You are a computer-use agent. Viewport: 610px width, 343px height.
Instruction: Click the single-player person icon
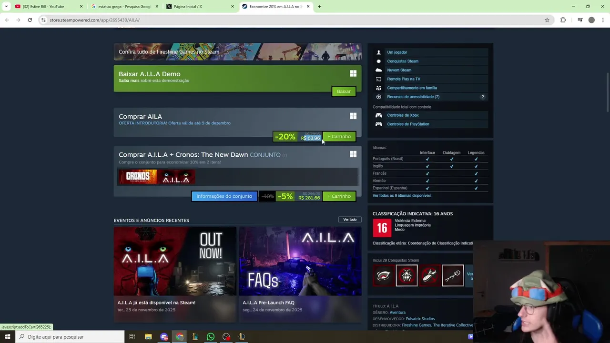(x=379, y=52)
